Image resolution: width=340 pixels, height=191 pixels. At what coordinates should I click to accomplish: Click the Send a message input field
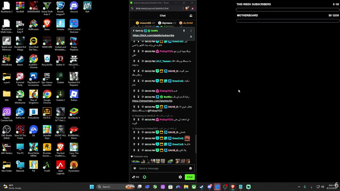(163, 168)
